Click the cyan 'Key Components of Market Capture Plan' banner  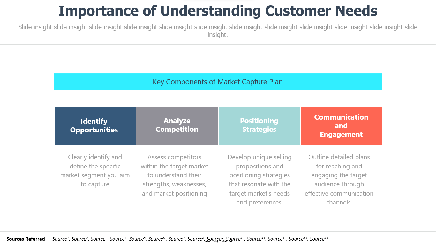pos(218,82)
